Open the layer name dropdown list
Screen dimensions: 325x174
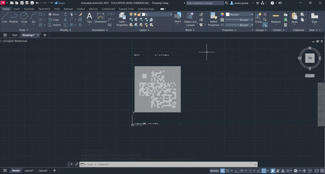151,14
